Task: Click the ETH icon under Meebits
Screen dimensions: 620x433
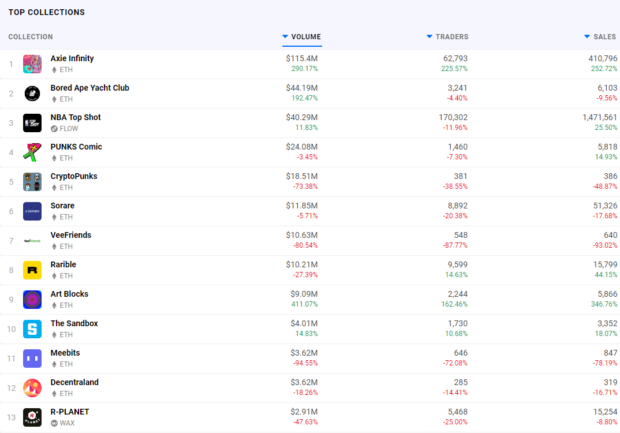Action: click(x=54, y=365)
